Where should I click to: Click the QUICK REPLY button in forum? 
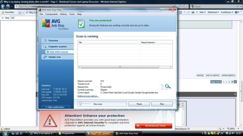[228, 75]
